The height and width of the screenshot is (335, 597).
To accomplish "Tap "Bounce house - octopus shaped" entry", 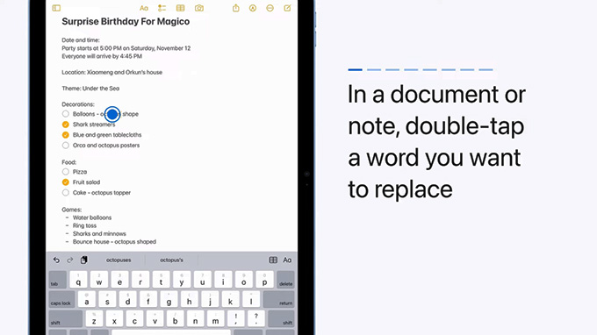I will [114, 241].
